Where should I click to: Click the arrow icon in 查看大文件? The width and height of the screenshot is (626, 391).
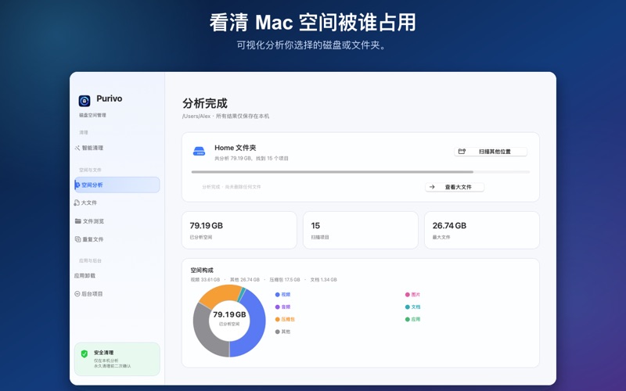point(432,187)
